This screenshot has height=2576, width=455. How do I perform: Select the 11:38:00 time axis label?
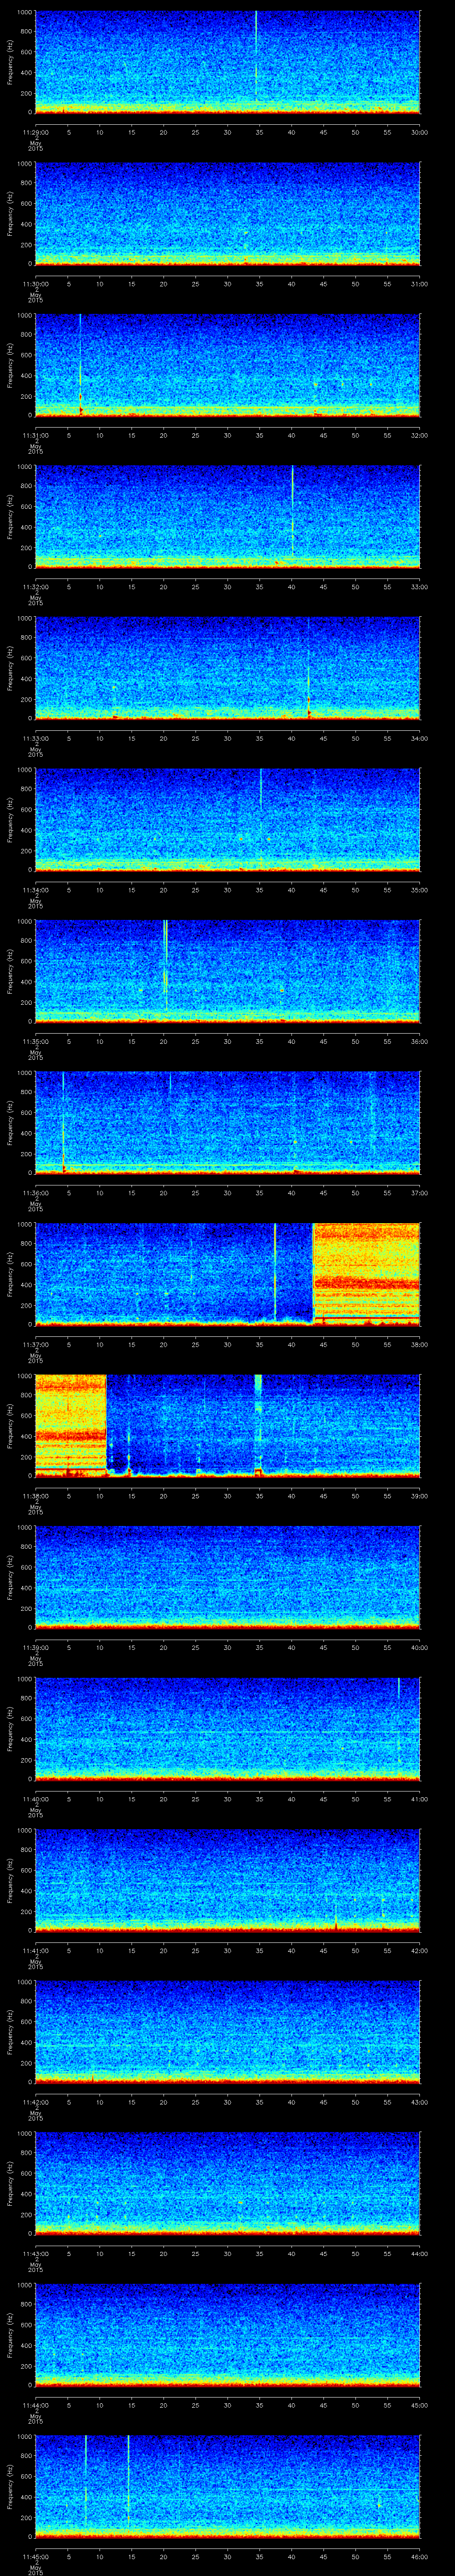click(x=35, y=1496)
